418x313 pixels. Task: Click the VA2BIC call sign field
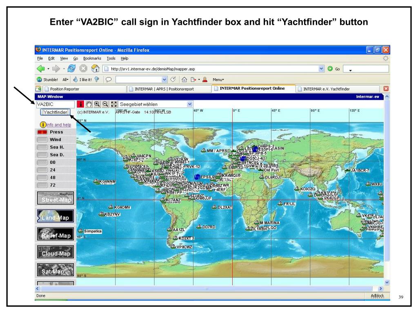click(56, 104)
